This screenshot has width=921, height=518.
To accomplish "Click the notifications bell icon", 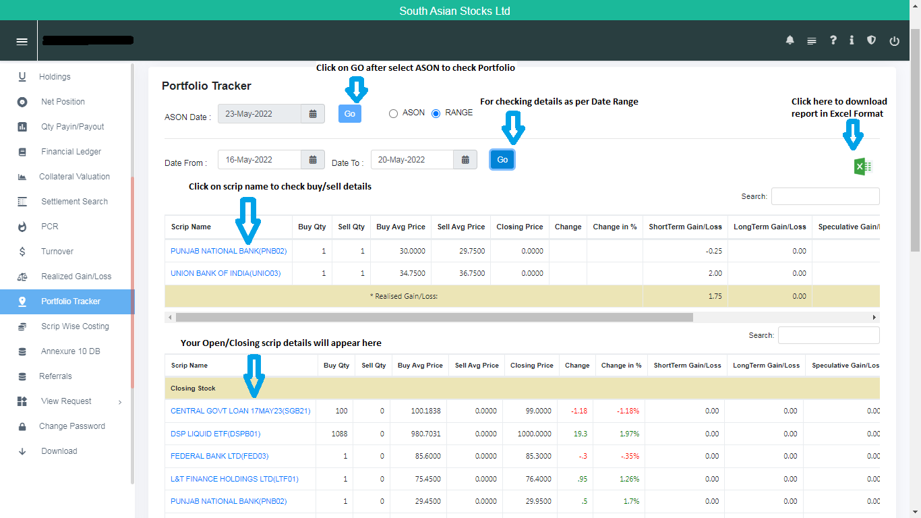I will pyautogui.click(x=790, y=40).
